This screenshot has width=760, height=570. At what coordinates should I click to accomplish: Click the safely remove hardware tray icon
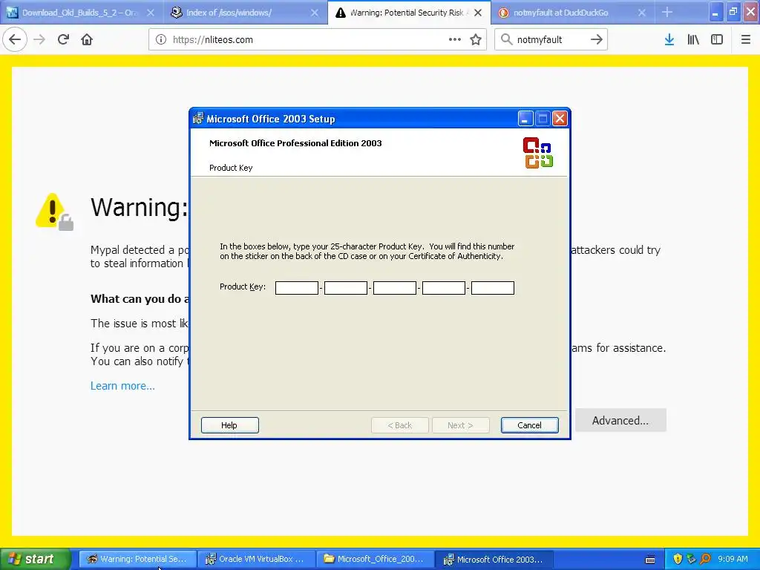point(691,559)
